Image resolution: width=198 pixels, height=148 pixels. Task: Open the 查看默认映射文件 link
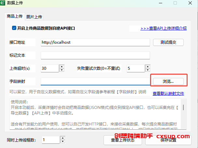(x=168, y=94)
